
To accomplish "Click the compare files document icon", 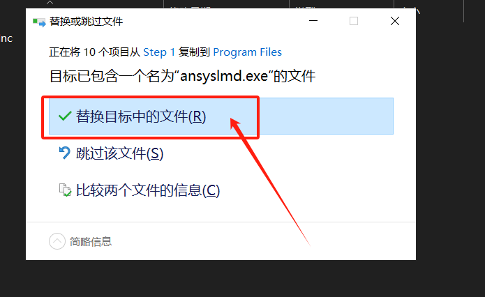I will pyautogui.click(x=65, y=190).
